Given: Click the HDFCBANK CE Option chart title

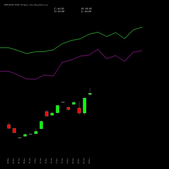Looking at the screenshot, I should pyautogui.click(x=26, y=5).
